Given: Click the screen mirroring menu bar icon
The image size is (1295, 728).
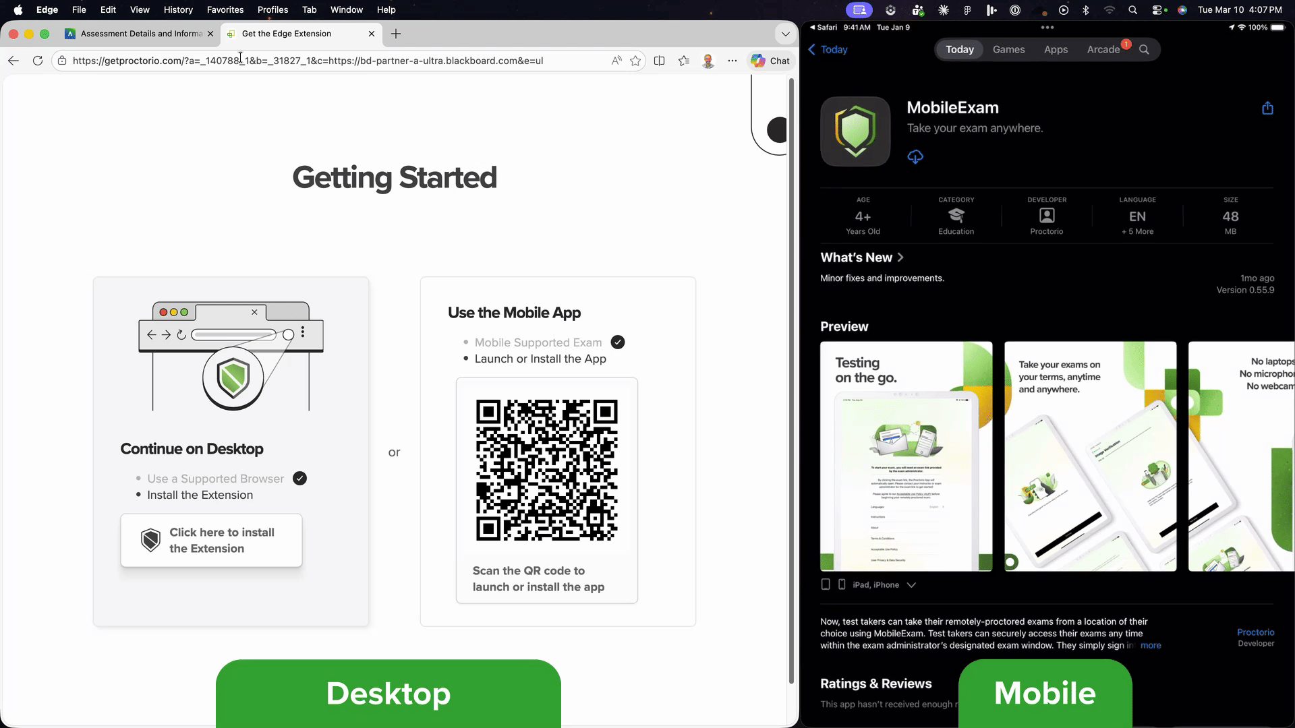Looking at the screenshot, I should tap(859, 10).
